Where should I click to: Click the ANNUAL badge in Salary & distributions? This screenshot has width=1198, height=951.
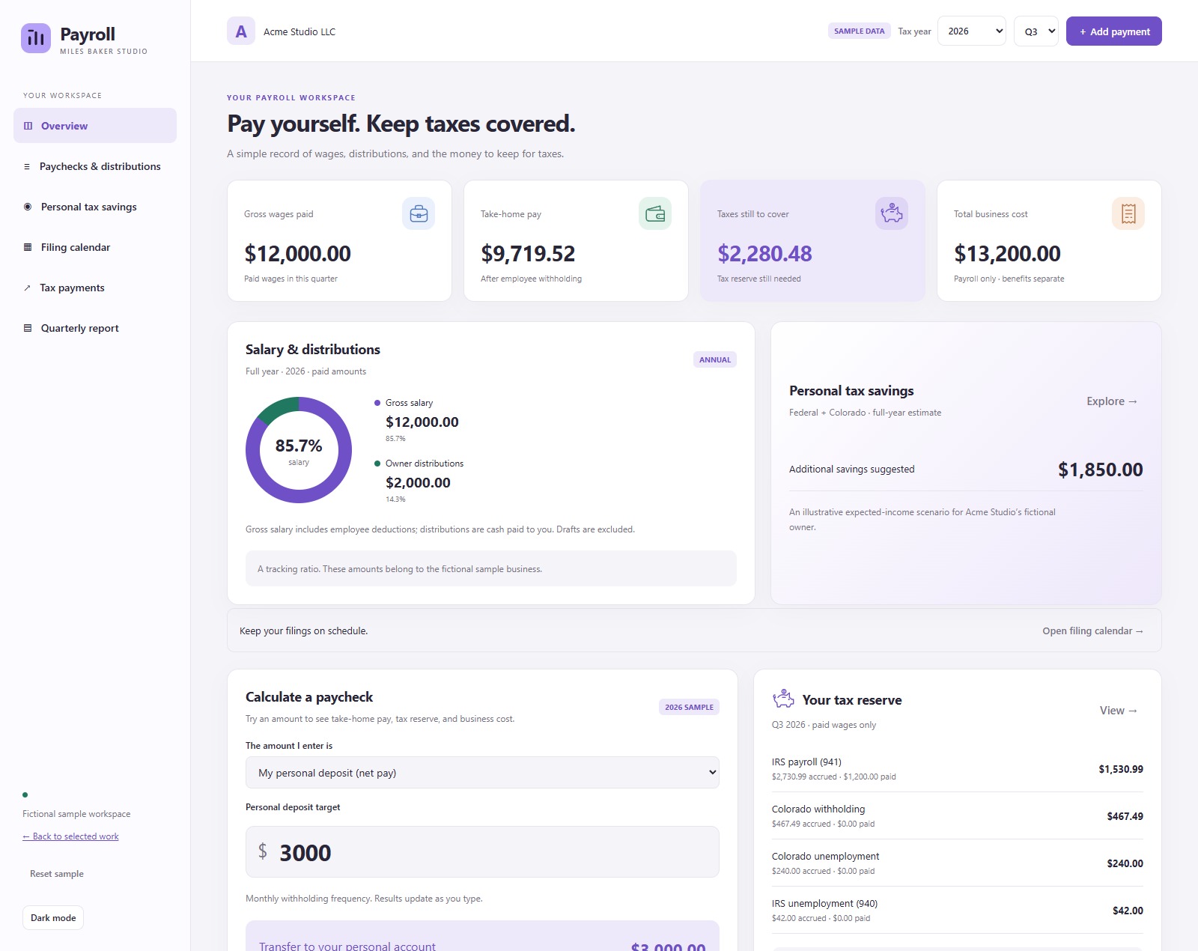point(715,359)
